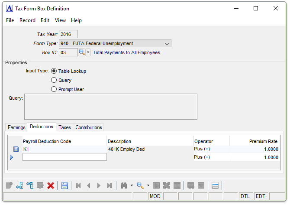Click the insert detail row icon

tap(19, 185)
